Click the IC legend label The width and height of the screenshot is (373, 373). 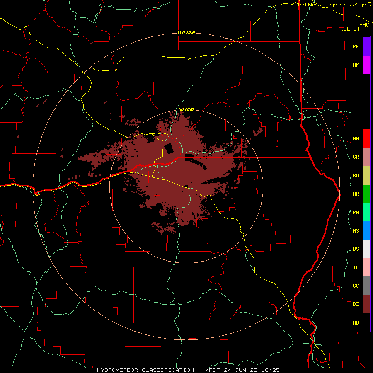pos(356,268)
